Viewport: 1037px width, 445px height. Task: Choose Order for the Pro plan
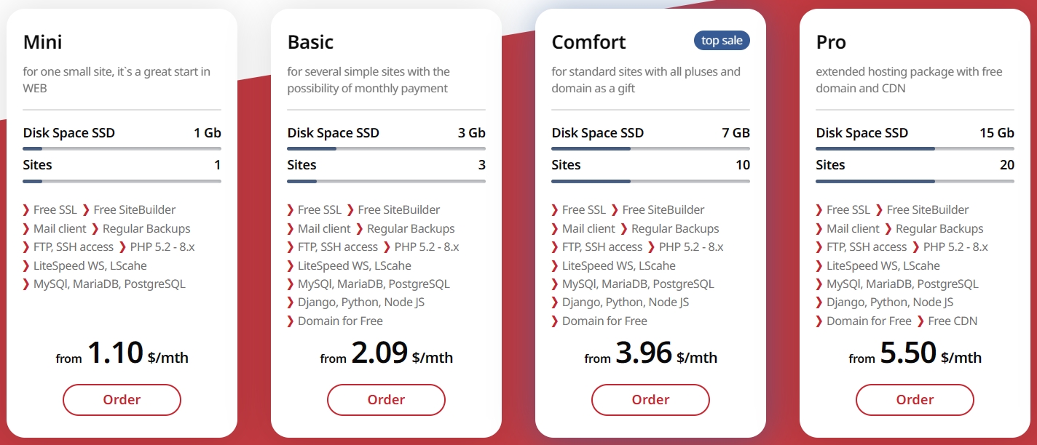pos(915,400)
